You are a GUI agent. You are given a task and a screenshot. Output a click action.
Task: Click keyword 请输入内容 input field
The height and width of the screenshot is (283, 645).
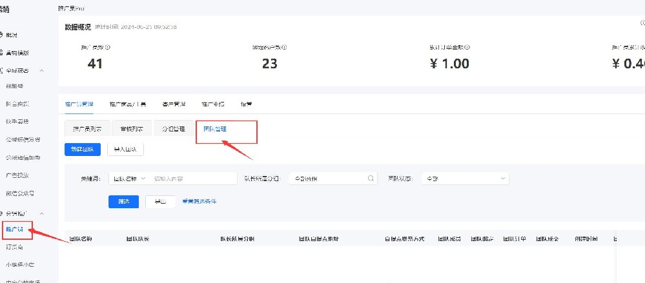pos(193,179)
